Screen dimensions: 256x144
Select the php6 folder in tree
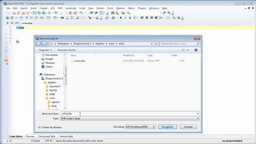52,94
